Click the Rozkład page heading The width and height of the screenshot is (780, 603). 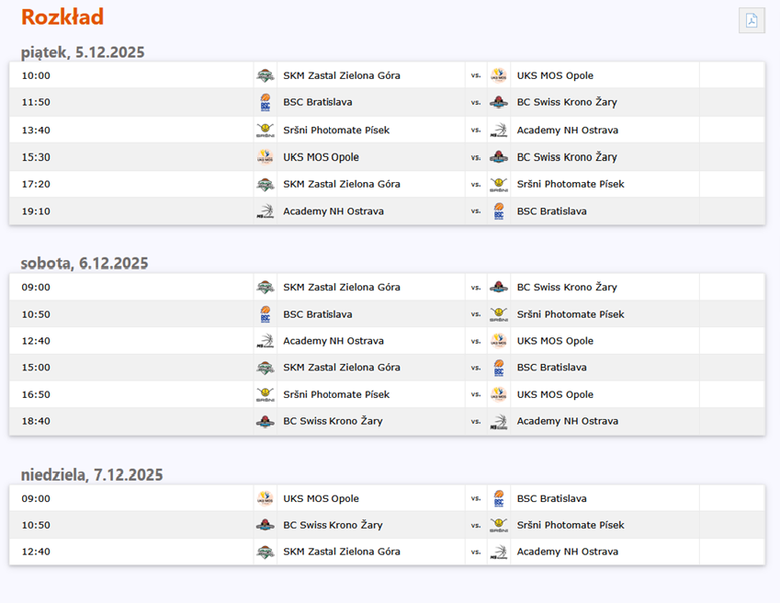tap(62, 17)
